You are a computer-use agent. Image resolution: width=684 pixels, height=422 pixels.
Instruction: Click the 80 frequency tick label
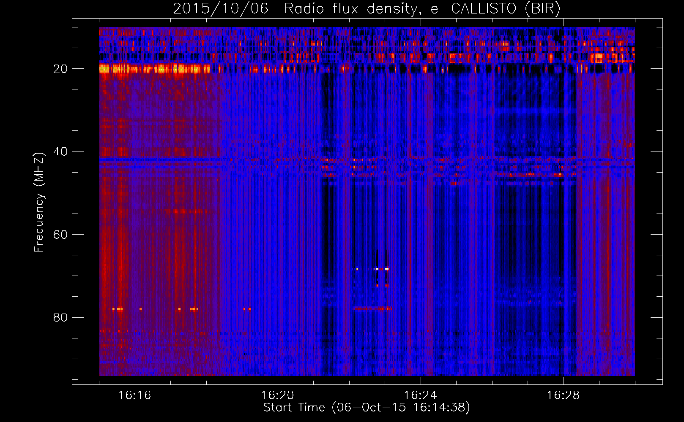(60, 318)
